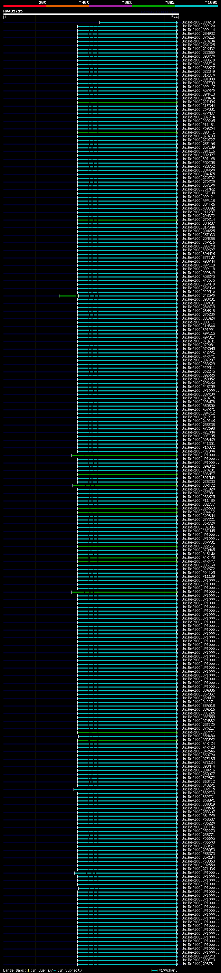Click the green alignment bar for UniRef100_Q2TM96
Viewport: 221px width, 973px height.
click(x=127, y=102)
